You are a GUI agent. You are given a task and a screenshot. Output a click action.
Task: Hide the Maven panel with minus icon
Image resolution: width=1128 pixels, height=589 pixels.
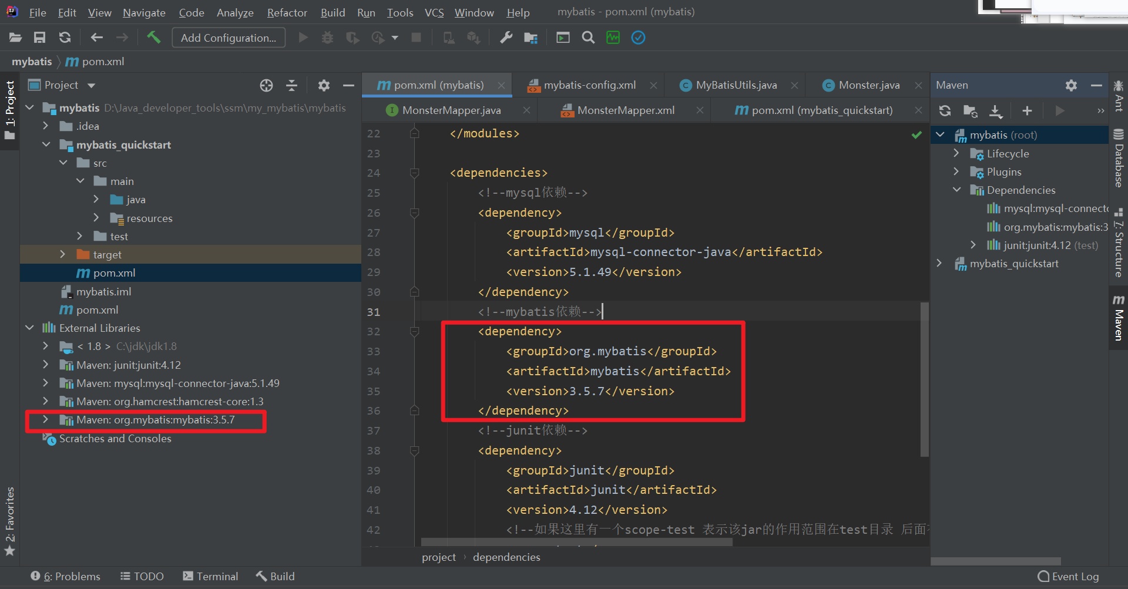1096,86
